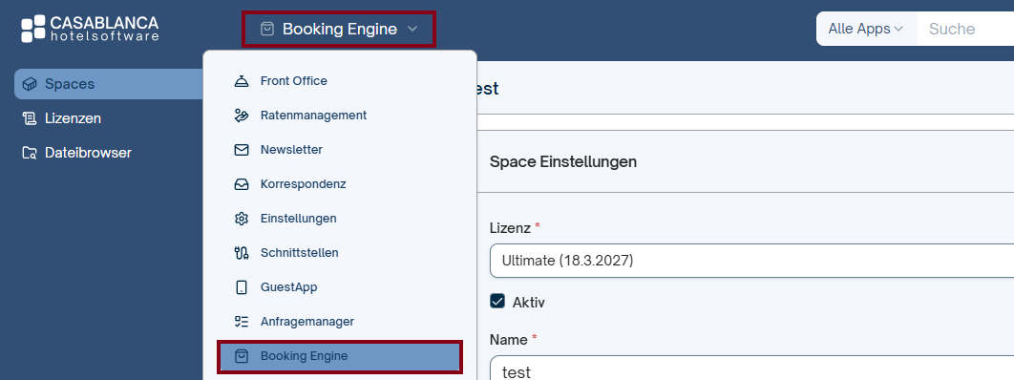The width and height of the screenshot is (1014, 380).
Task: Uncheck the Aktiv checkbox
Action: [x=497, y=301]
